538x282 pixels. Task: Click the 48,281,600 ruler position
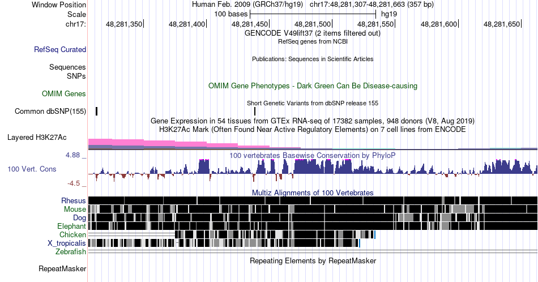click(439, 24)
